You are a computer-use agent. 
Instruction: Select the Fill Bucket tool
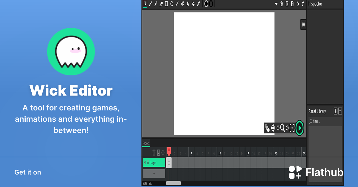tap(193, 4)
